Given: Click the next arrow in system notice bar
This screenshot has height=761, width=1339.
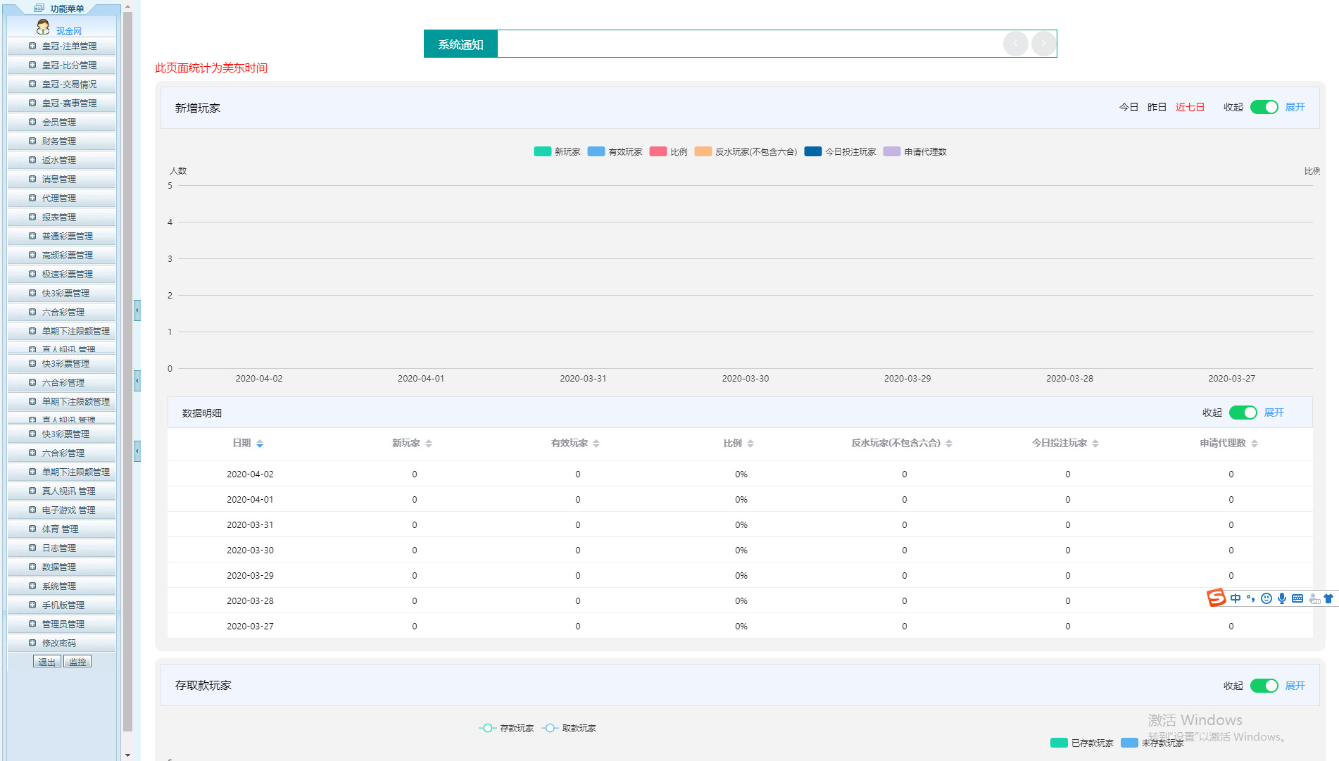Looking at the screenshot, I should (x=1043, y=44).
